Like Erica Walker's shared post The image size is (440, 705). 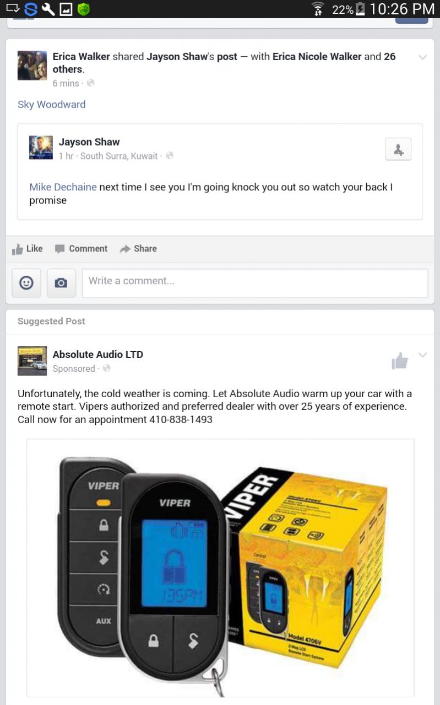(x=28, y=249)
